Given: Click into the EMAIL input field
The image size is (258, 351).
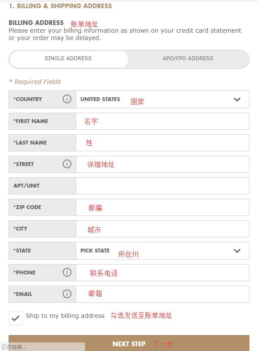Looking at the screenshot, I should click(163, 294).
